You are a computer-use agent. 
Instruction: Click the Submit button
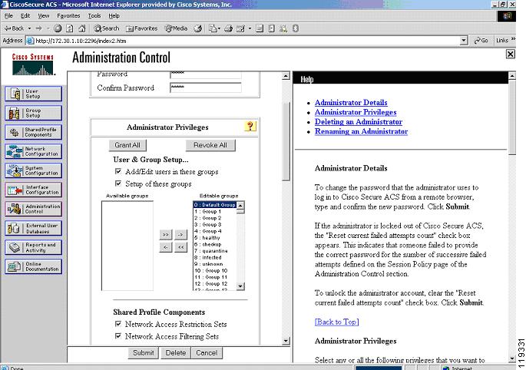144,353
